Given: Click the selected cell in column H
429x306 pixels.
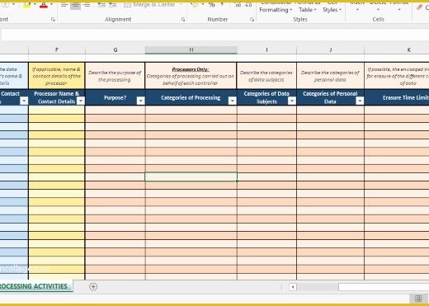Looking at the screenshot, I should [191, 177].
